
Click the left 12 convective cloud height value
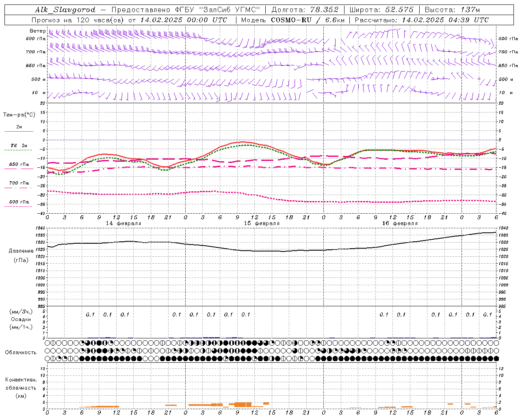[43, 368]
